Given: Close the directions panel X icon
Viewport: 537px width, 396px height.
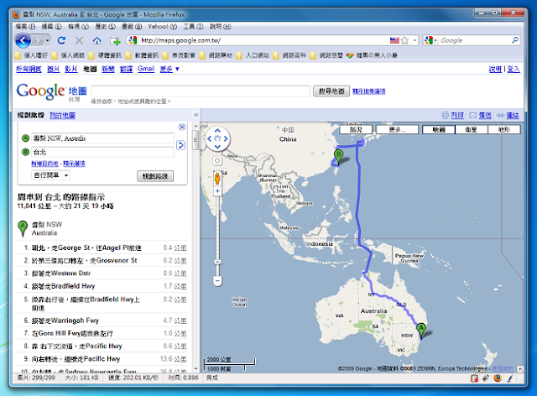Looking at the screenshot, I should click(182, 127).
